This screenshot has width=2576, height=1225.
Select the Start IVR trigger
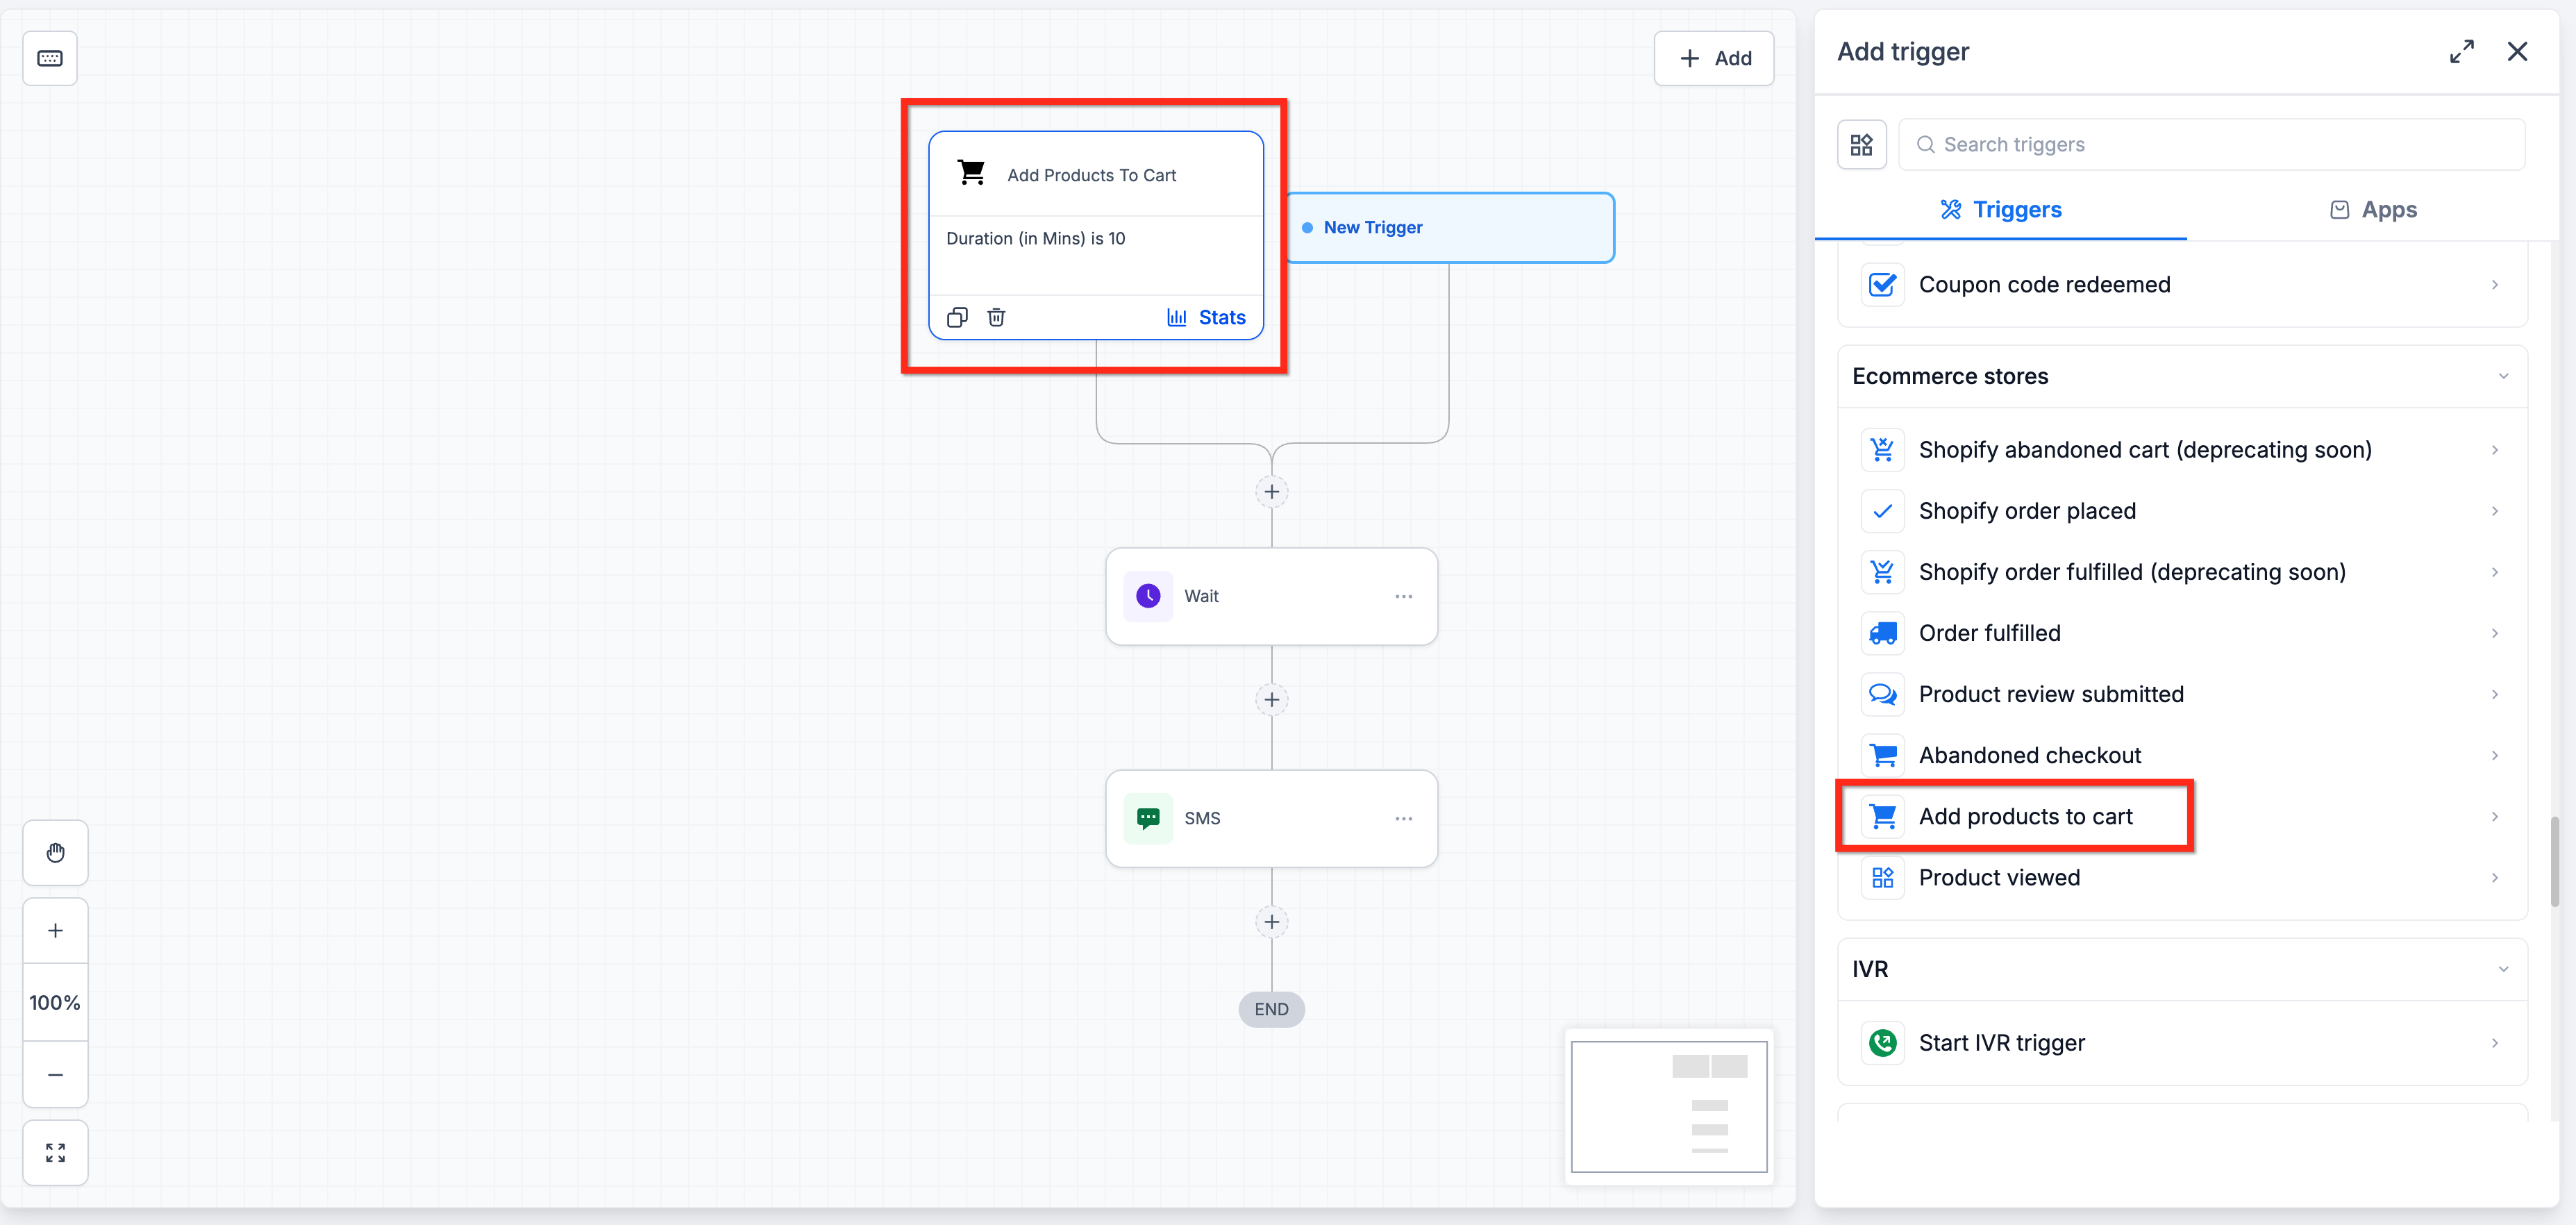click(x=2182, y=1043)
